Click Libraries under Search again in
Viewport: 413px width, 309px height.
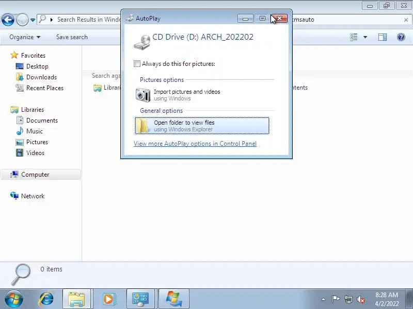(107, 88)
